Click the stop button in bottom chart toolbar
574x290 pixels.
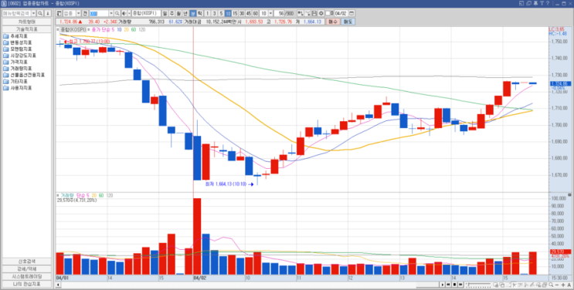pos(455,285)
